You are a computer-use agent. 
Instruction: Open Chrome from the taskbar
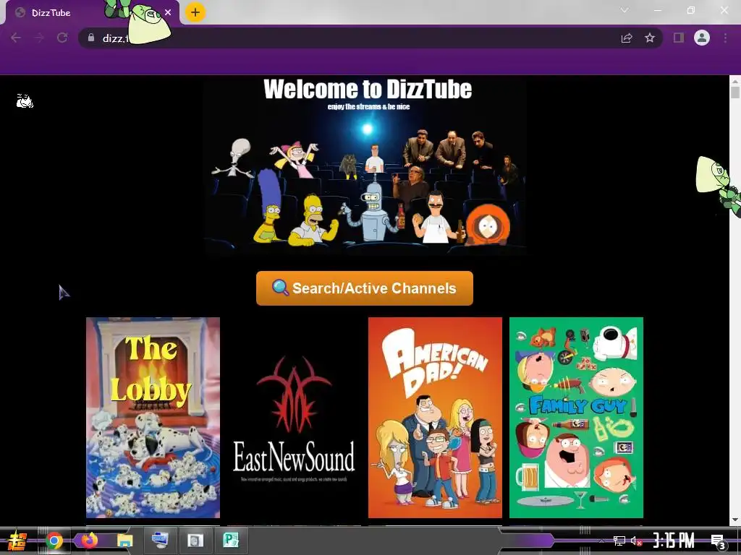point(54,541)
